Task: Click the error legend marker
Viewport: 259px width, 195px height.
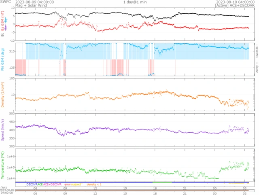Action: point(68,184)
